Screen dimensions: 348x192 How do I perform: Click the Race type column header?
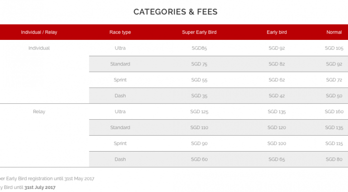tap(120, 32)
